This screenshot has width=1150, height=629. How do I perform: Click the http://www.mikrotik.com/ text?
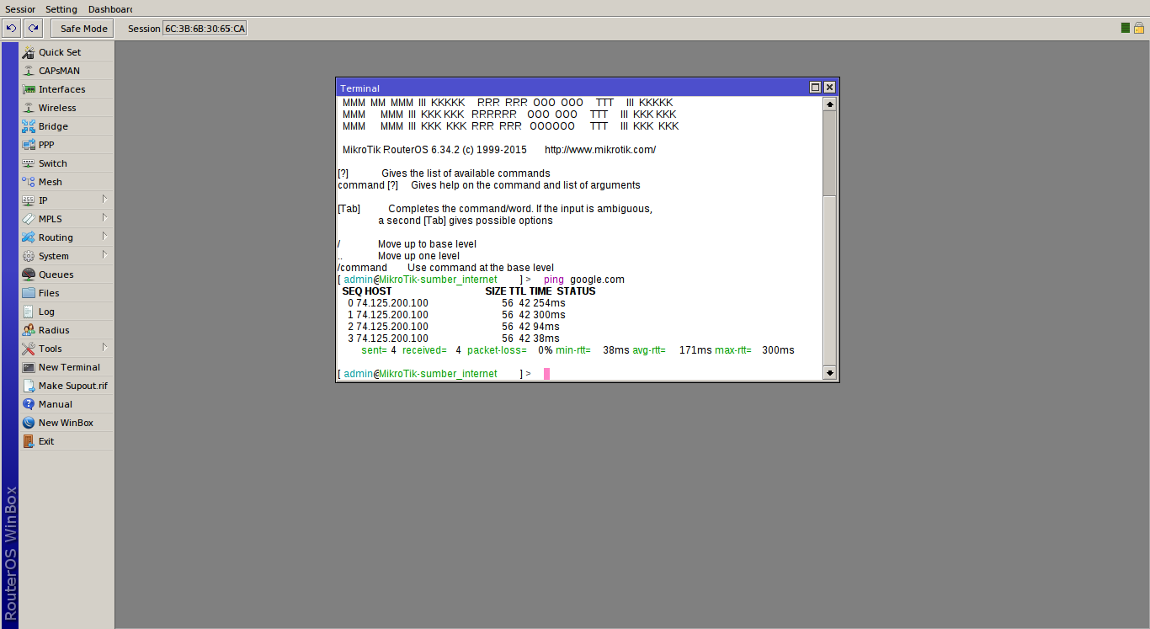pyautogui.click(x=600, y=150)
